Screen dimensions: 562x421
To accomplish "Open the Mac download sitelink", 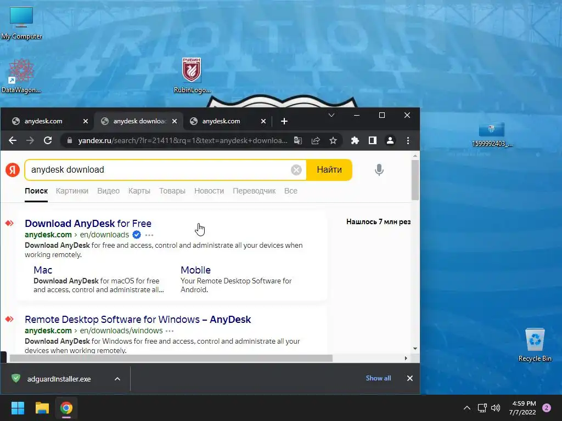I will click(x=43, y=270).
